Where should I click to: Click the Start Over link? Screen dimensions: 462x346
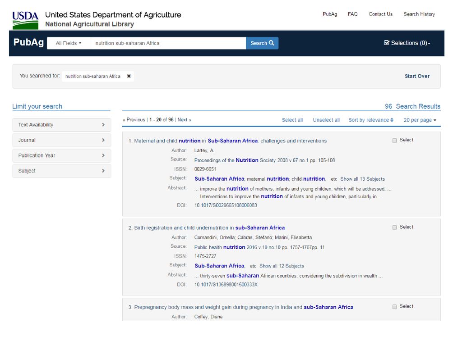point(417,76)
